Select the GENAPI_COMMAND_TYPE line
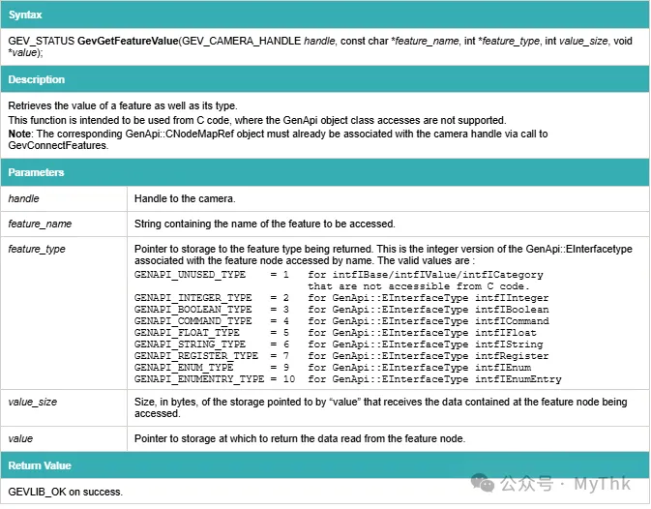Viewport: 651px width, 509px height. [341, 321]
